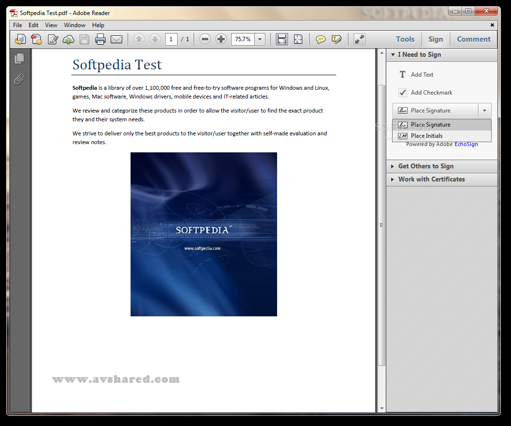Follow the EchoSign link
This screenshot has height=426, width=511.
click(x=466, y=144)
